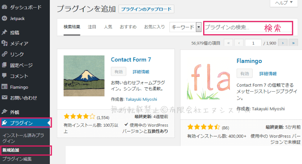Click the 56,979個の項目 count text
This screenshot has width=302, height=164.
pos(206,43)
